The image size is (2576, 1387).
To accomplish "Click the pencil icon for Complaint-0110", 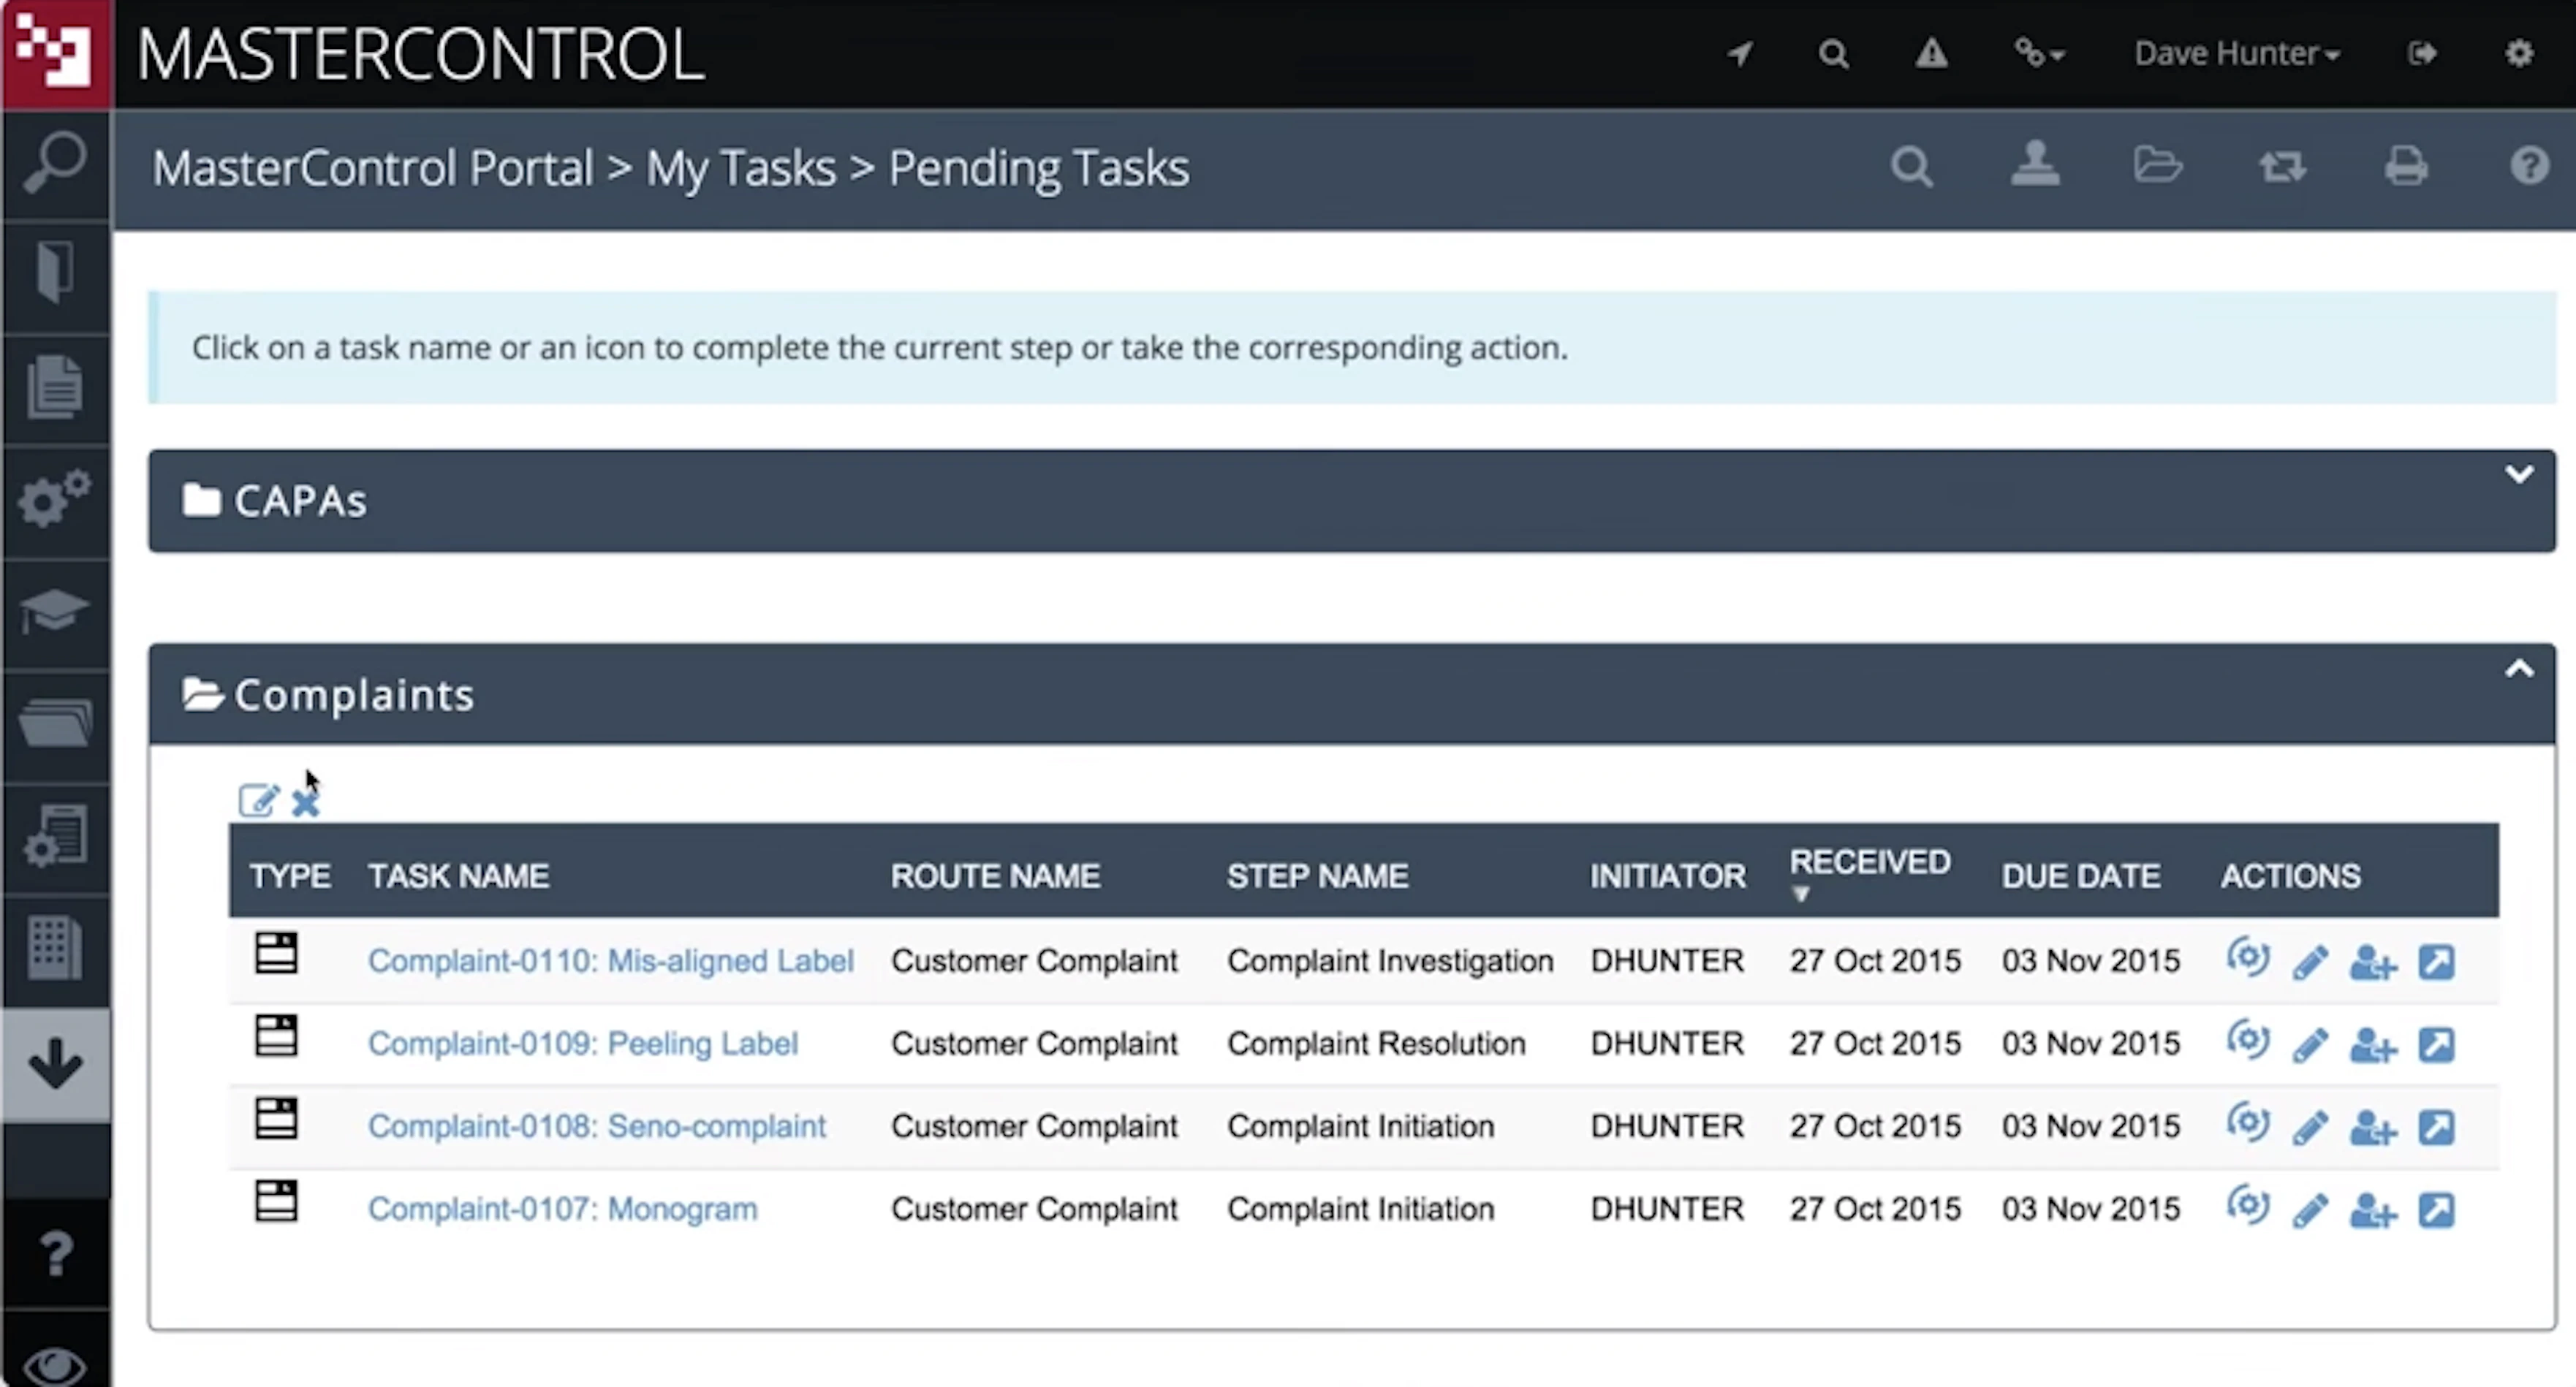I will 2310,962.
